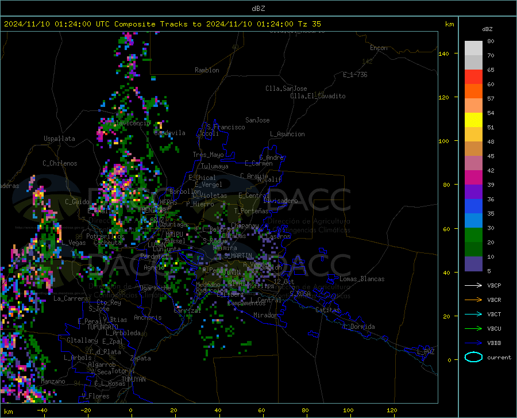Click the 'SanJose' map label
This screenshot has height=418, width=517.
coord(257,120)
